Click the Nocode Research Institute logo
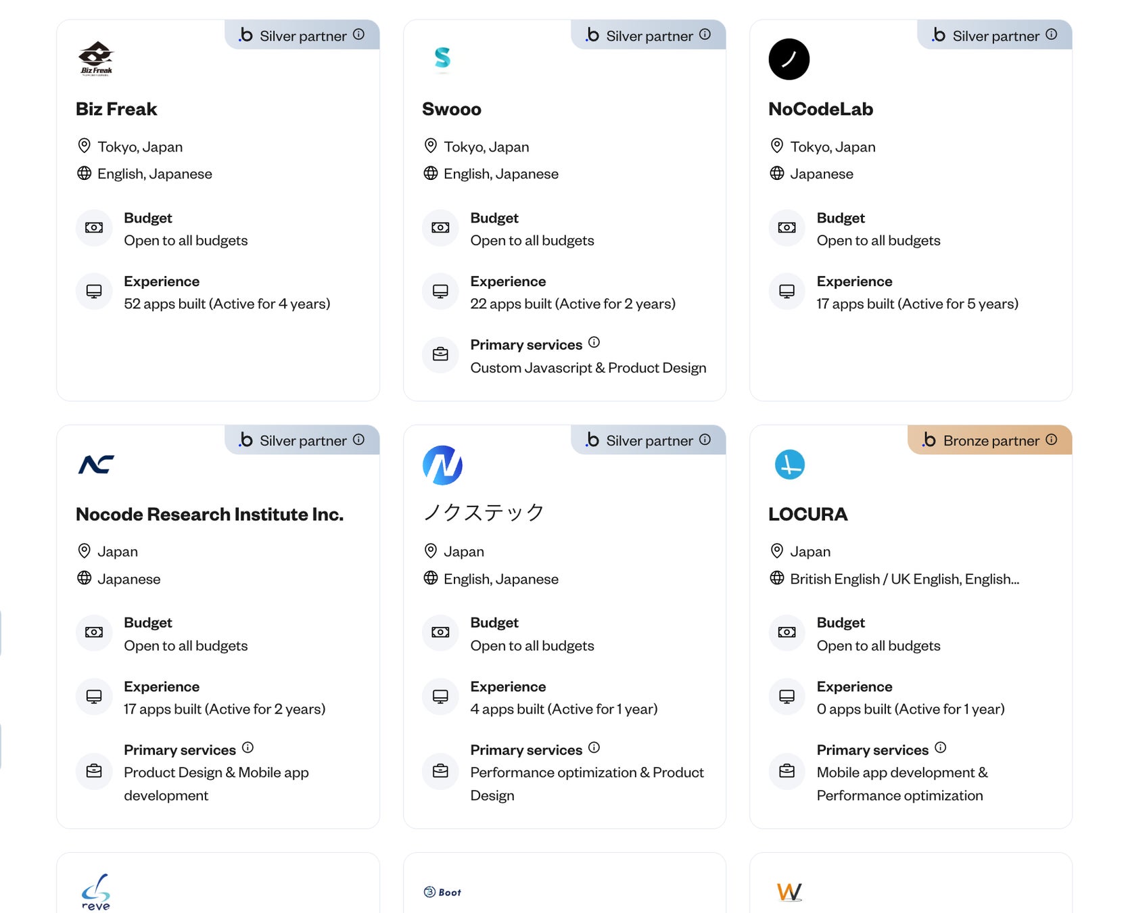 click(96, 465)
